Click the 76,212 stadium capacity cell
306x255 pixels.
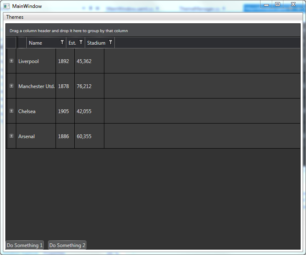89,86
